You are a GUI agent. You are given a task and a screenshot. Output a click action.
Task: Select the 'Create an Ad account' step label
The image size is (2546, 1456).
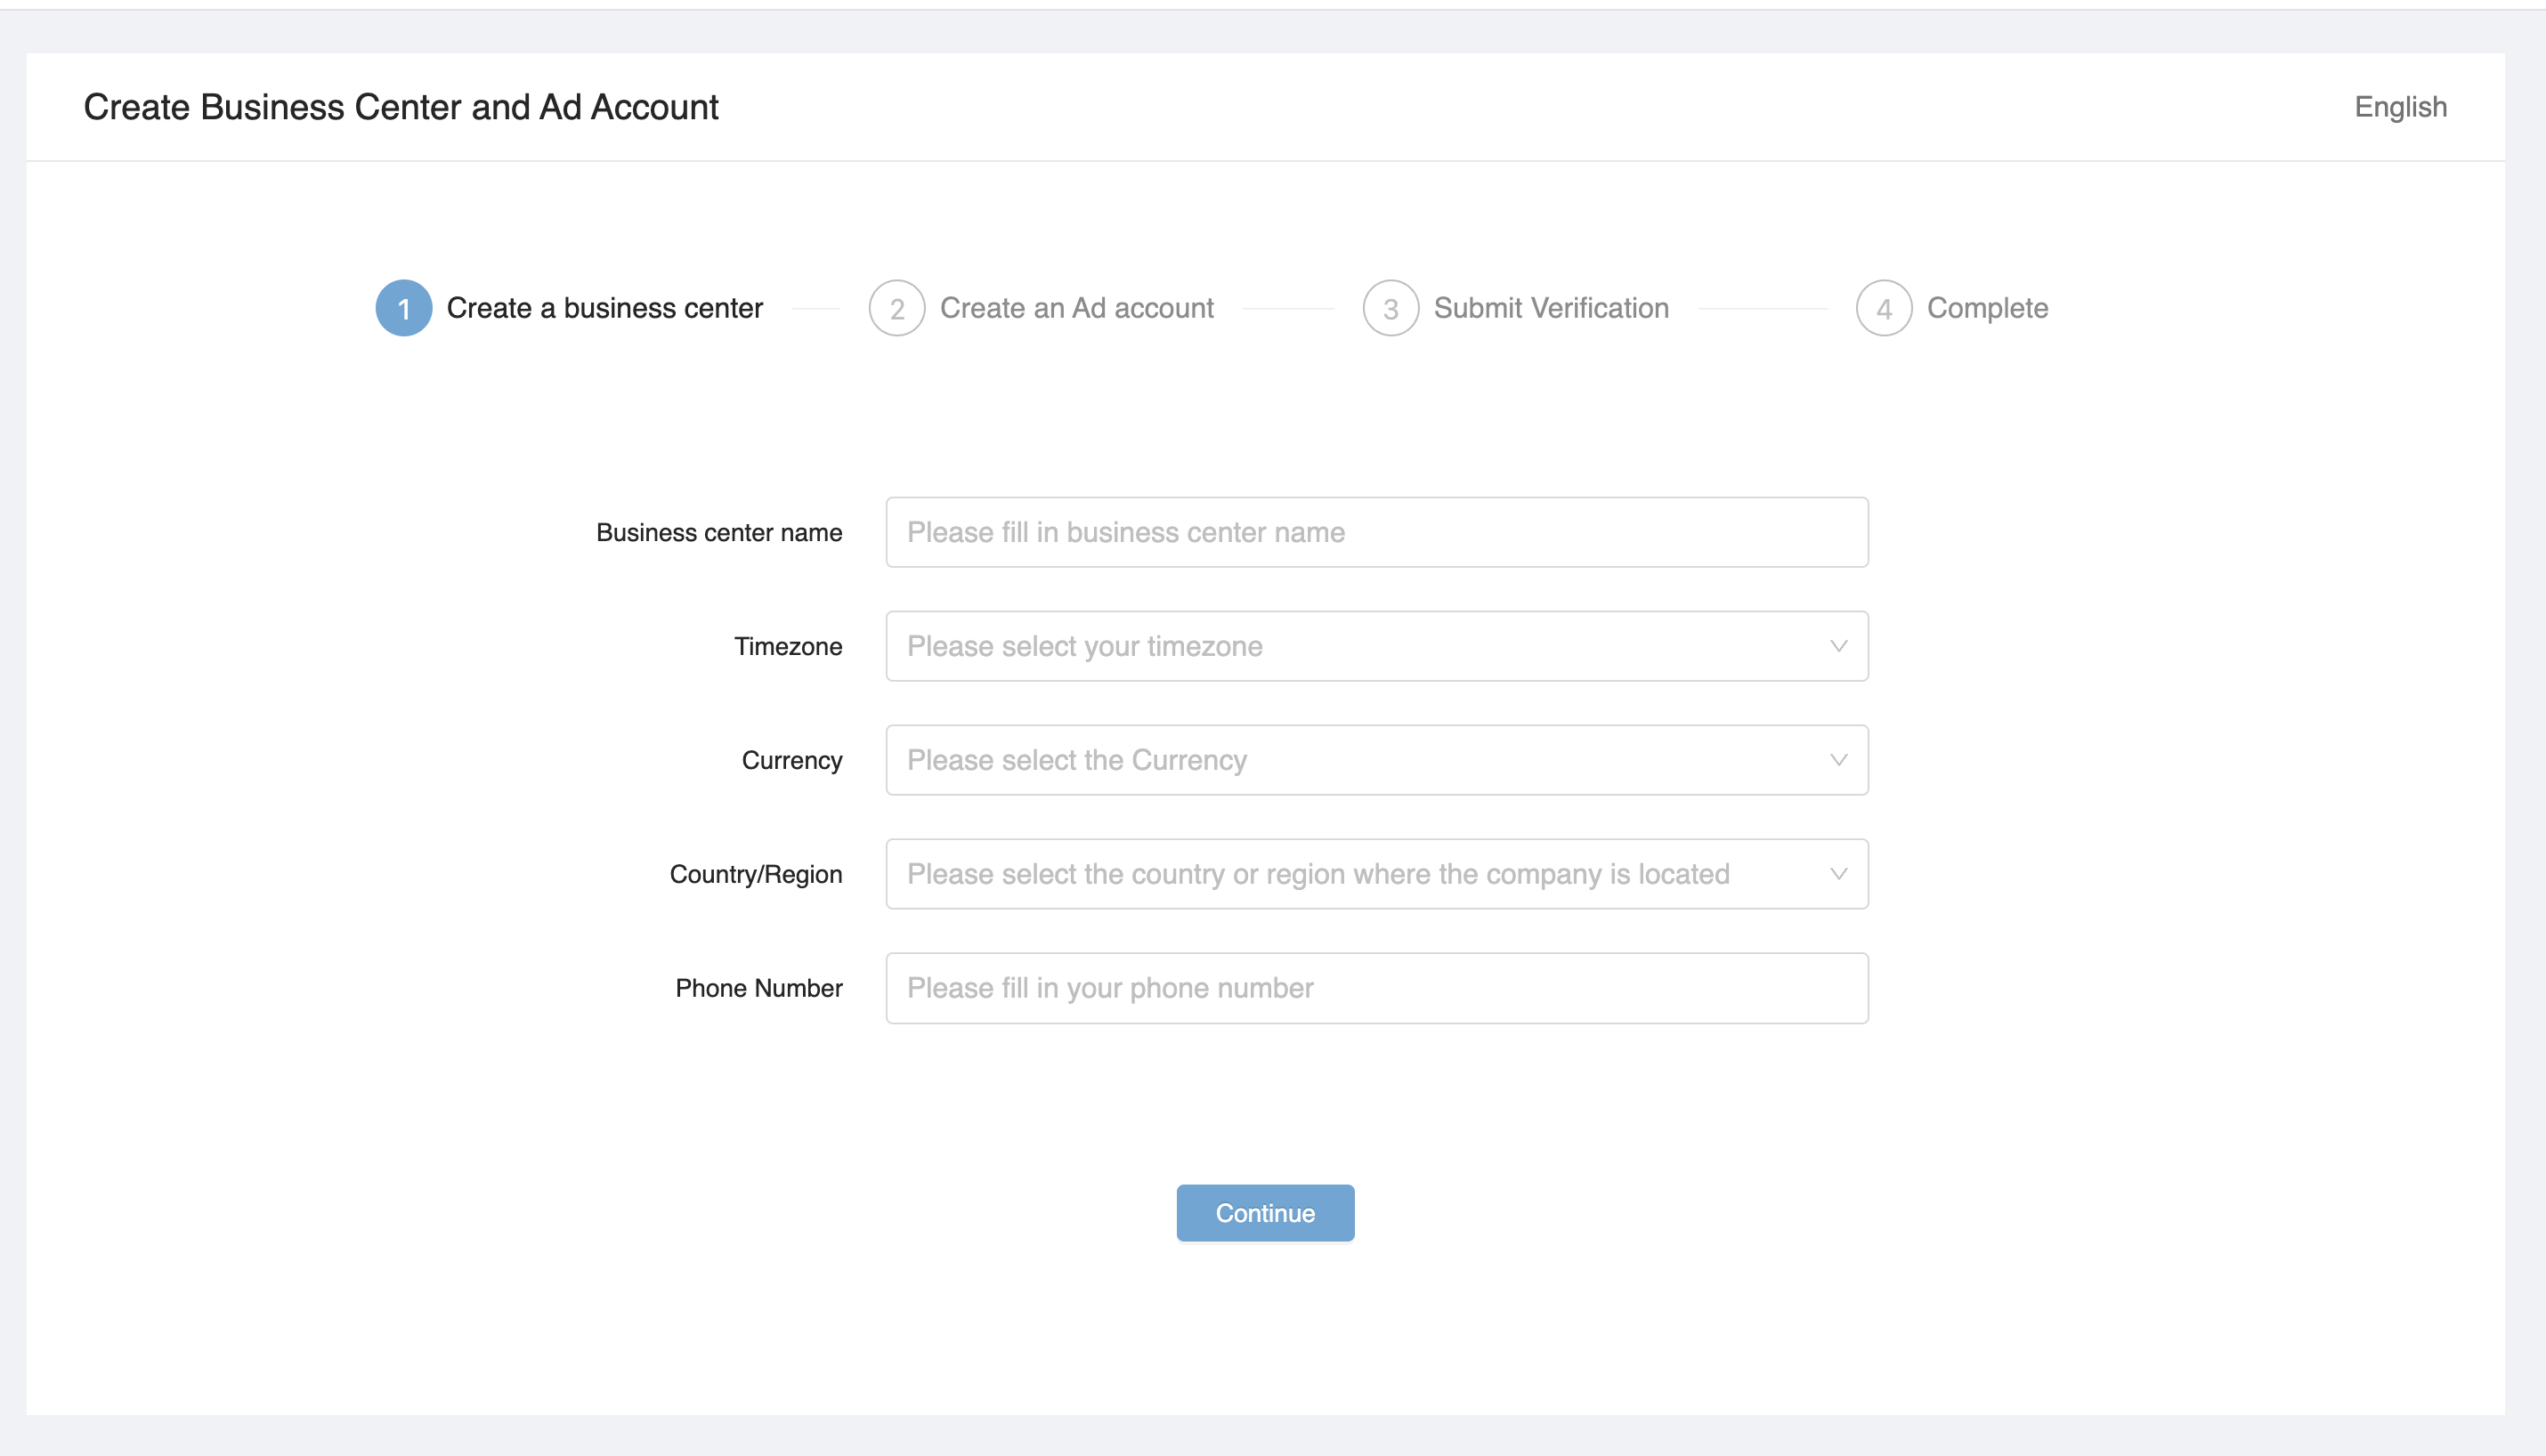[x=1077, y=308]
